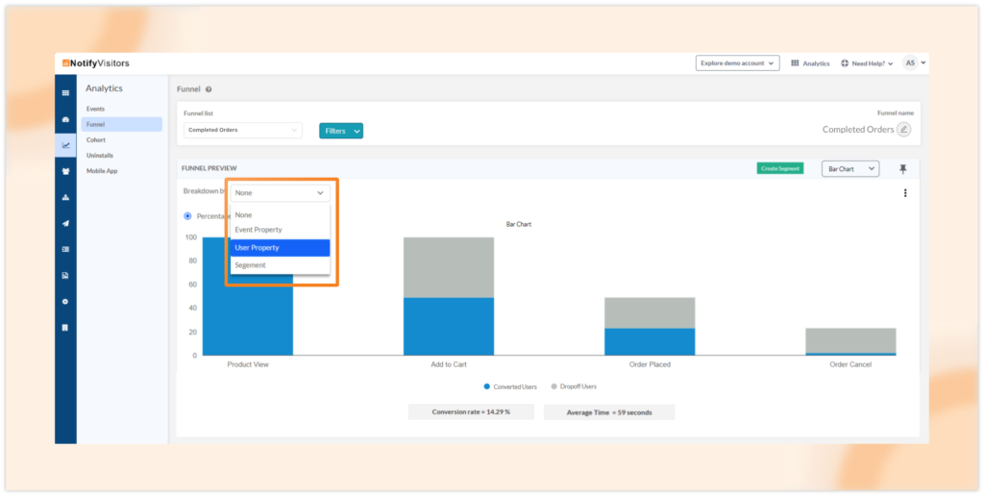The image size is (984, 496).
Task: Open the dashboard gauge icon in the sidebar
Action: tap(65, 119)
